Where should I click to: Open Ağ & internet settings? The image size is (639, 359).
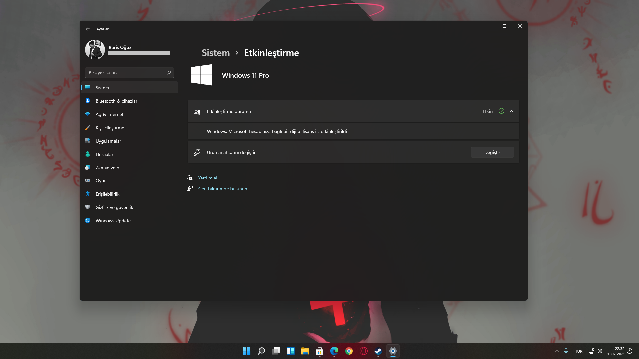[109, 114]
